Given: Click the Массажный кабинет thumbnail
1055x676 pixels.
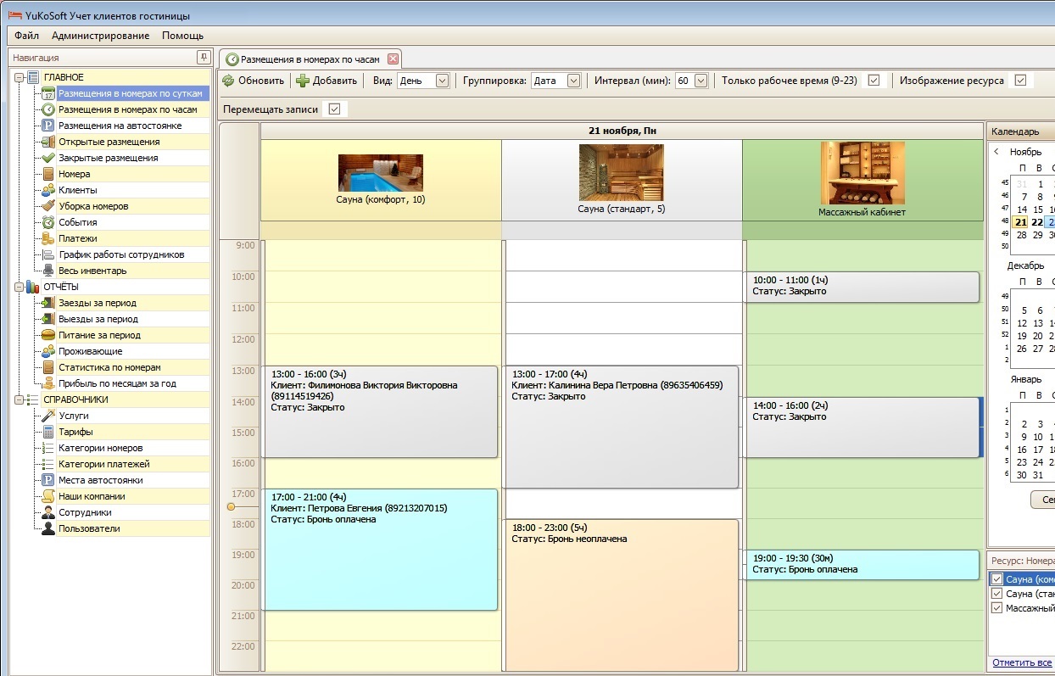Looking at the screenshot, I should coord(862,173).
